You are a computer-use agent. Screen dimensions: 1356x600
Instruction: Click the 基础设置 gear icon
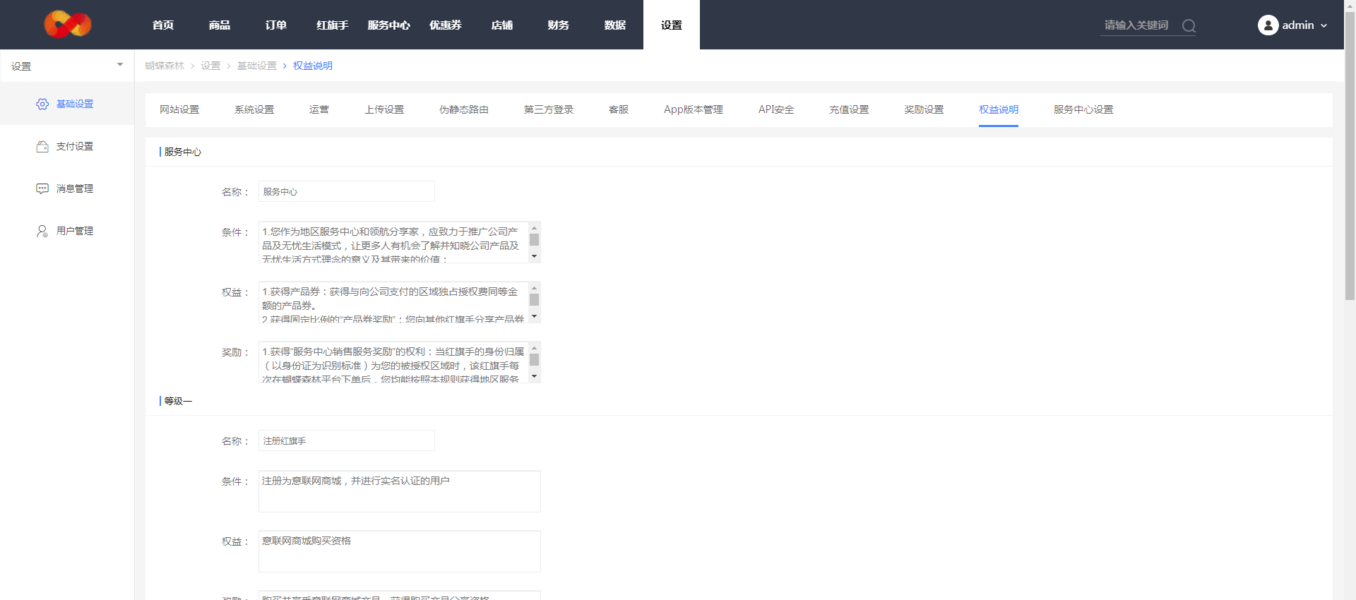pyautogui.click(x=42, y=104)
